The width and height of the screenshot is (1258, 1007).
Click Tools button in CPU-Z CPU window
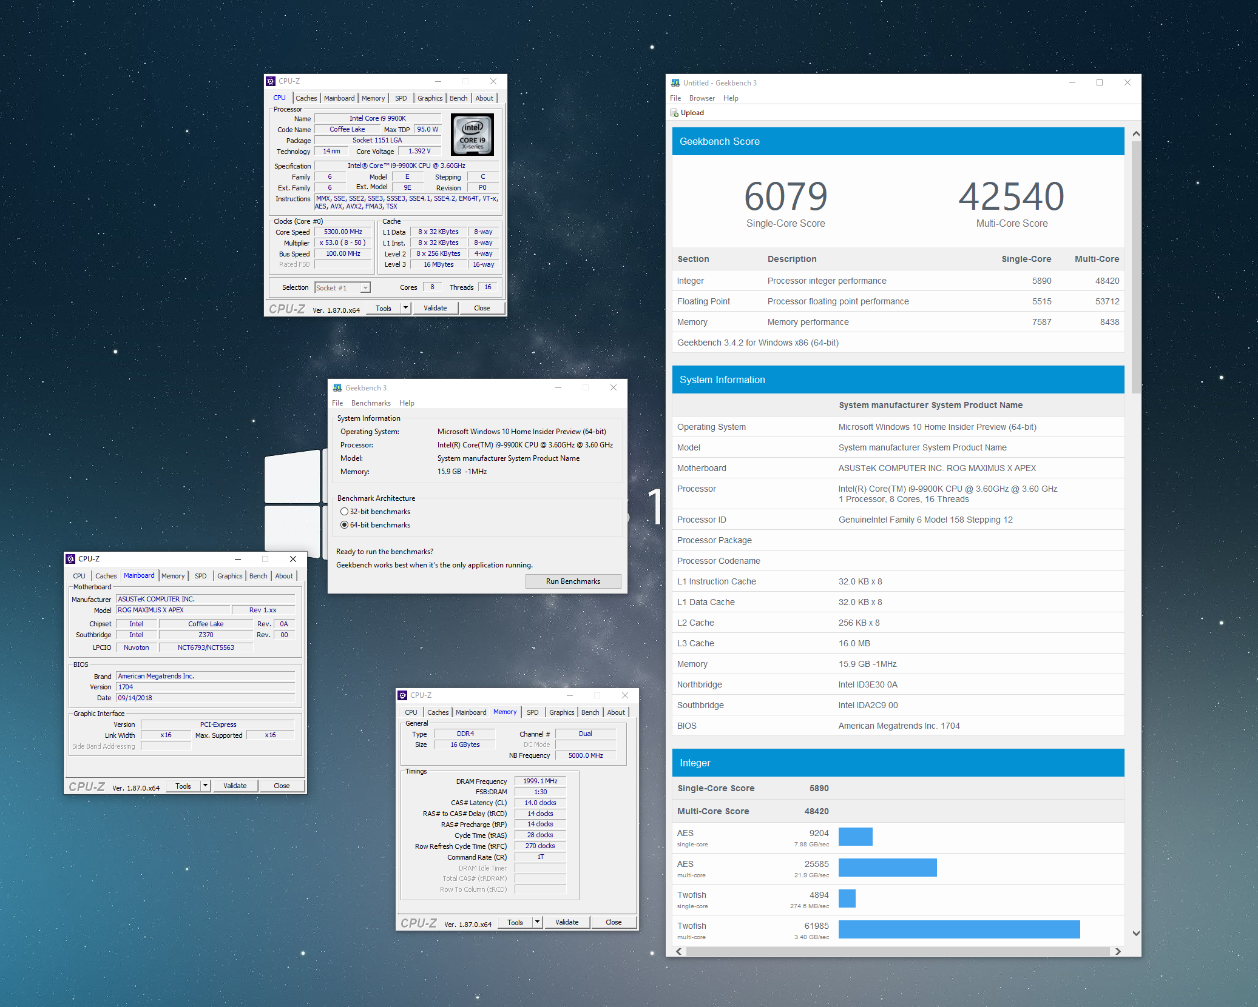click(384, 308)
